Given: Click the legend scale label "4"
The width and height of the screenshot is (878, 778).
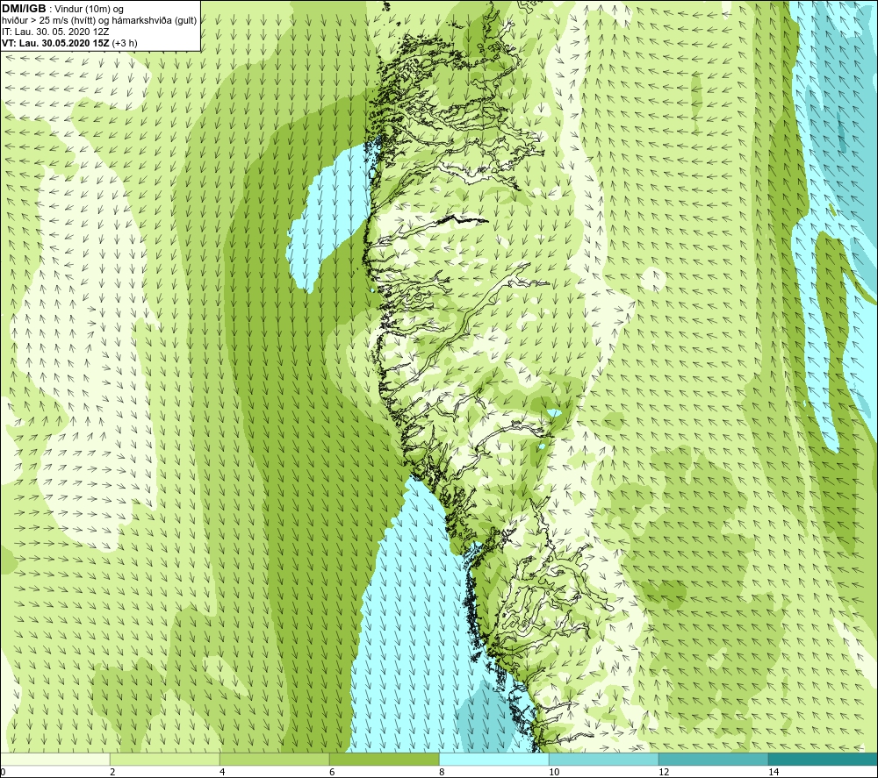Looking at the screenshot, I should [x=222, y=772].
